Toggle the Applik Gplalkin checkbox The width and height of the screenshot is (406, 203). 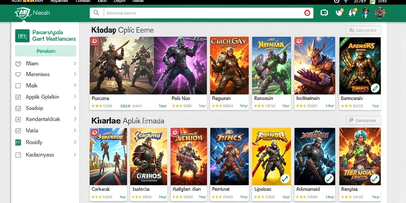(x=18, y=97)
